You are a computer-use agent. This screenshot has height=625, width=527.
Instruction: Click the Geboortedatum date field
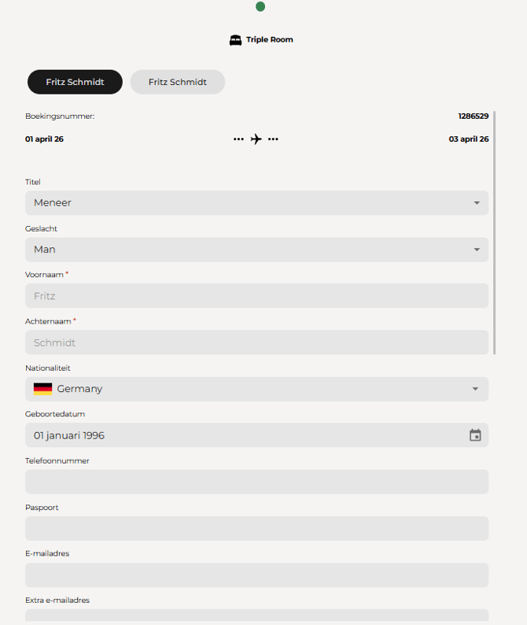(257, 435)
